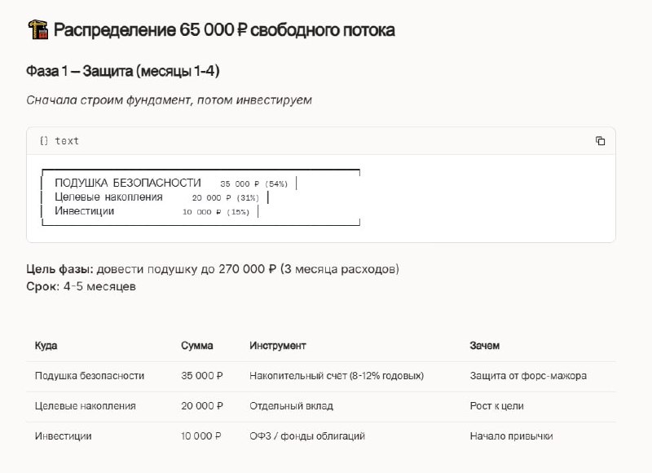Click the '270 000 ₽' goal amount text
The image size is (652, 473).
(248, 269)
